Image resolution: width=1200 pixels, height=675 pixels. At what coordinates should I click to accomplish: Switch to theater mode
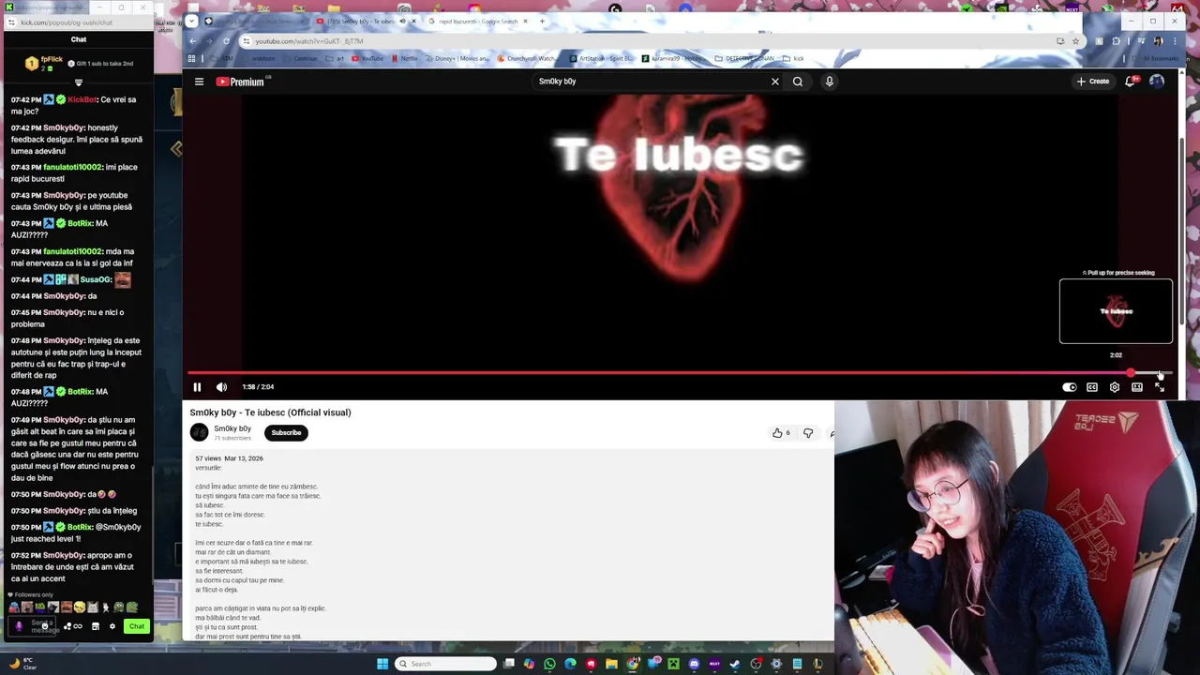click(x=1137, y=387)
